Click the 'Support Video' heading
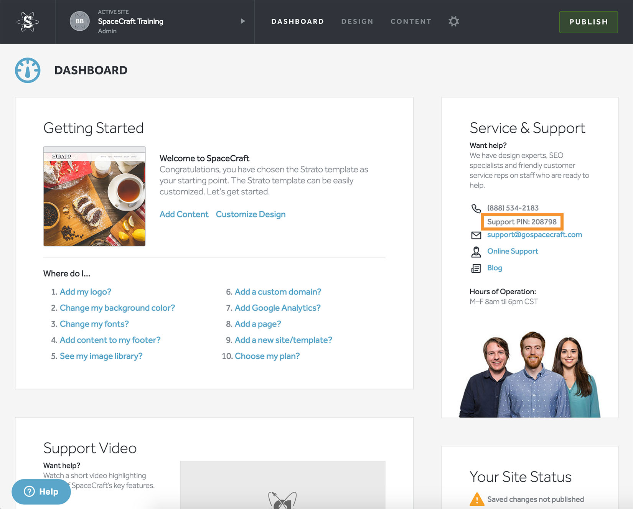 point(90,448)
